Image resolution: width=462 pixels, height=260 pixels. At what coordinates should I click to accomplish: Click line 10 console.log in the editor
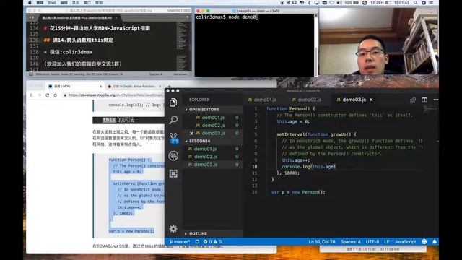coord(308,167)
